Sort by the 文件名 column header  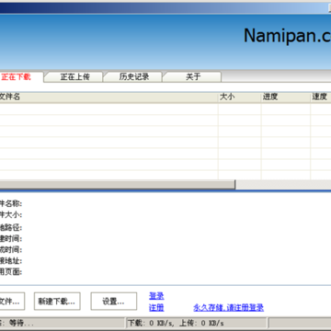[x=108, y=97]
